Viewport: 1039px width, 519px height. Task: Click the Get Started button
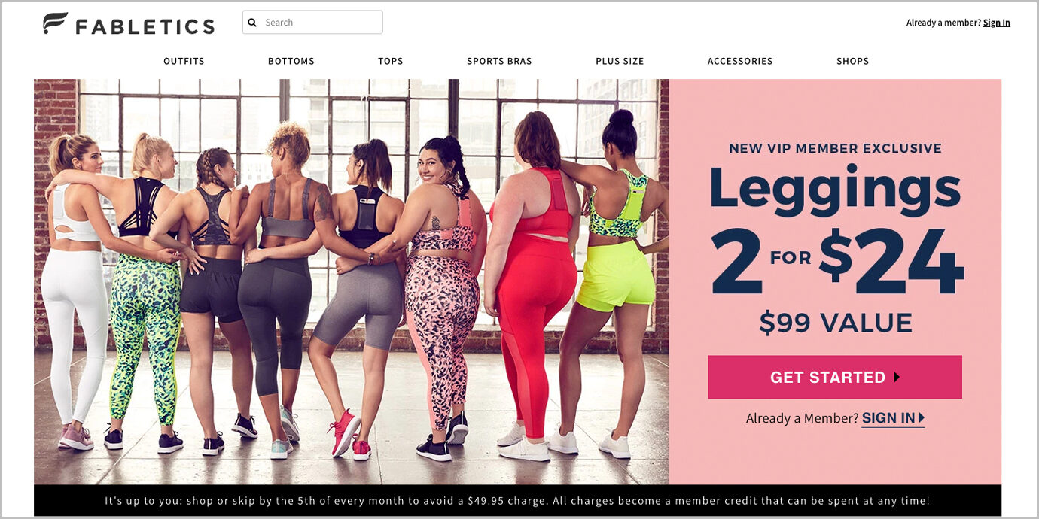coord(835,377)
